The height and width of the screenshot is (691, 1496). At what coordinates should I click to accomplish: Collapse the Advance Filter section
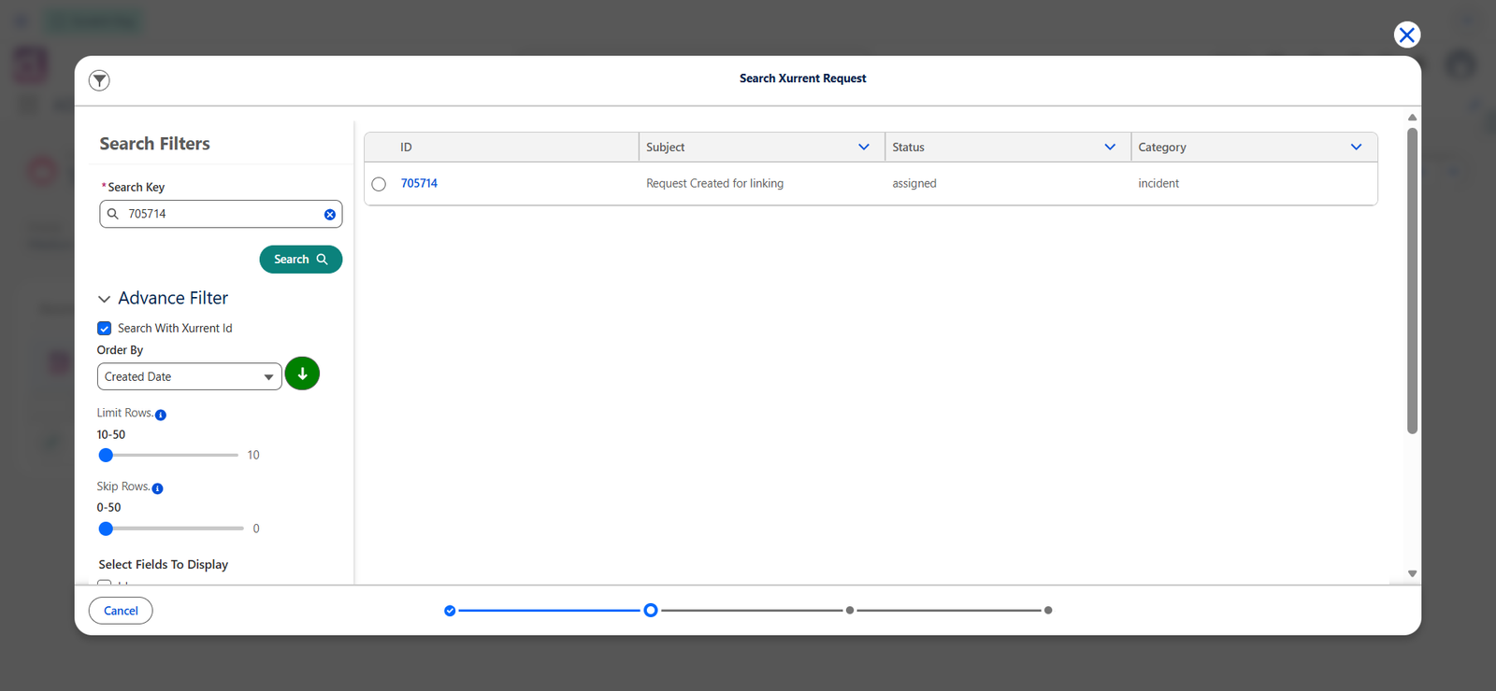(104, 299)
